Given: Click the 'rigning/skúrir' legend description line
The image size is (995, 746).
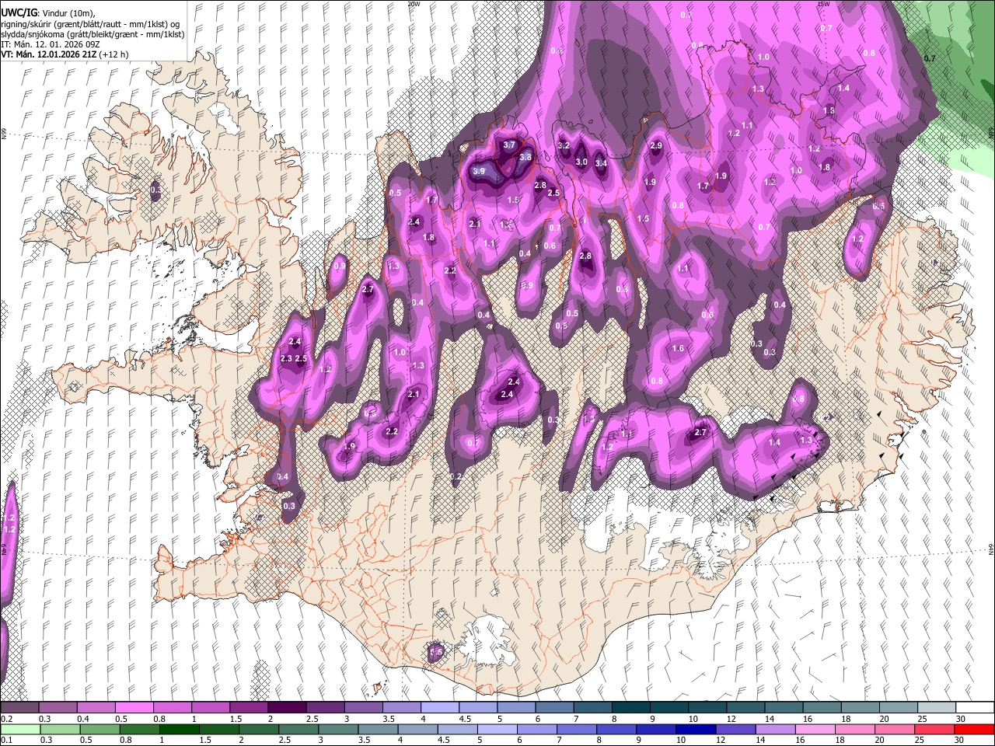Looking at the screenshot, I should click(89, 24).
